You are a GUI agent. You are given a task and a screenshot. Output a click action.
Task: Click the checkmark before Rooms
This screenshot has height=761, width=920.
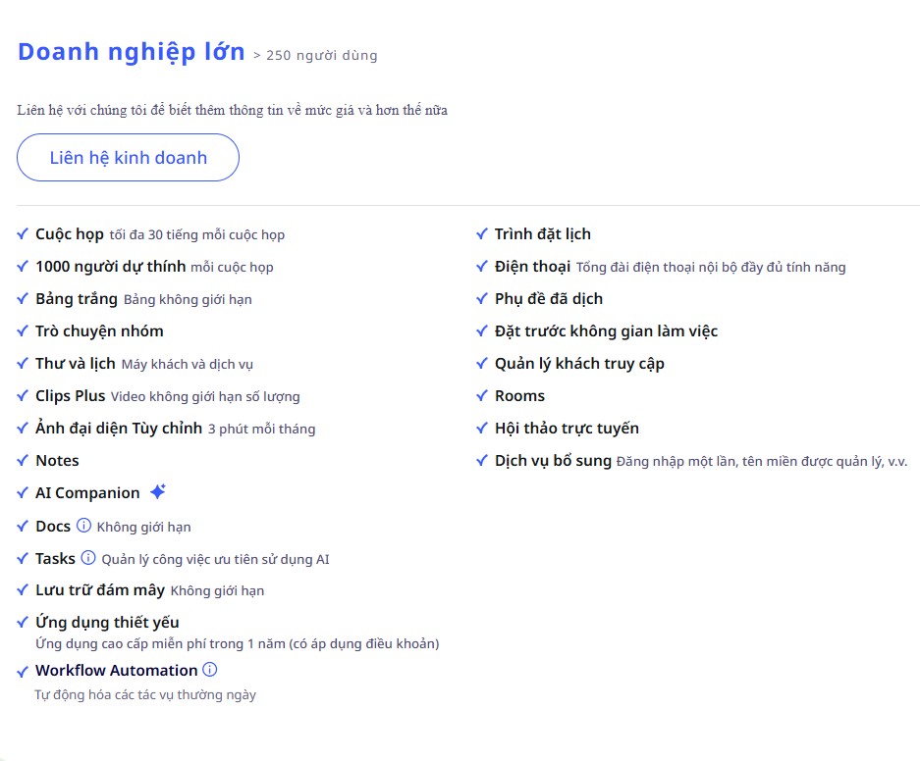(482, 396)
